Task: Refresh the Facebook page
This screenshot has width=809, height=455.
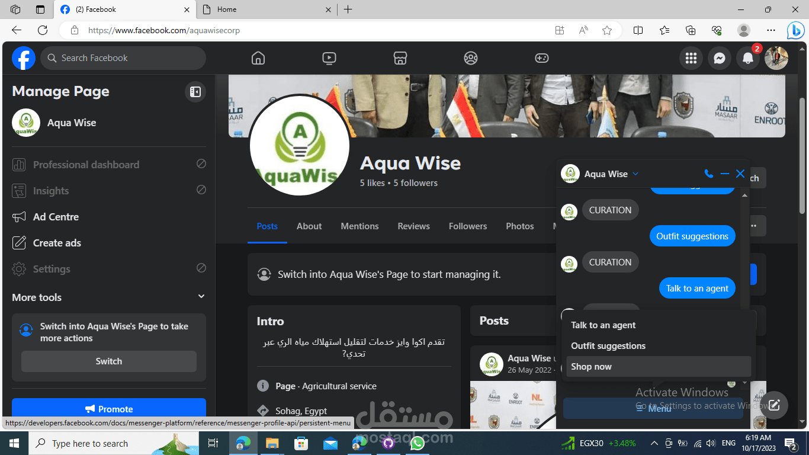Action: click(43, 30)
